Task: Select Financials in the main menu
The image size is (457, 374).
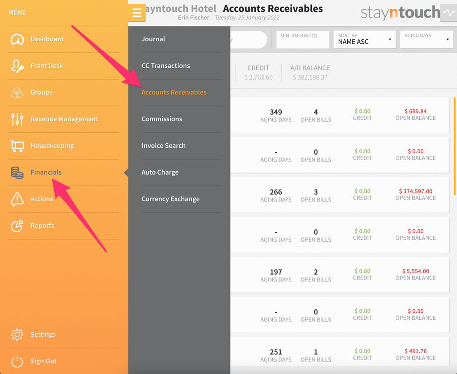Action: (x=46, y=172)
